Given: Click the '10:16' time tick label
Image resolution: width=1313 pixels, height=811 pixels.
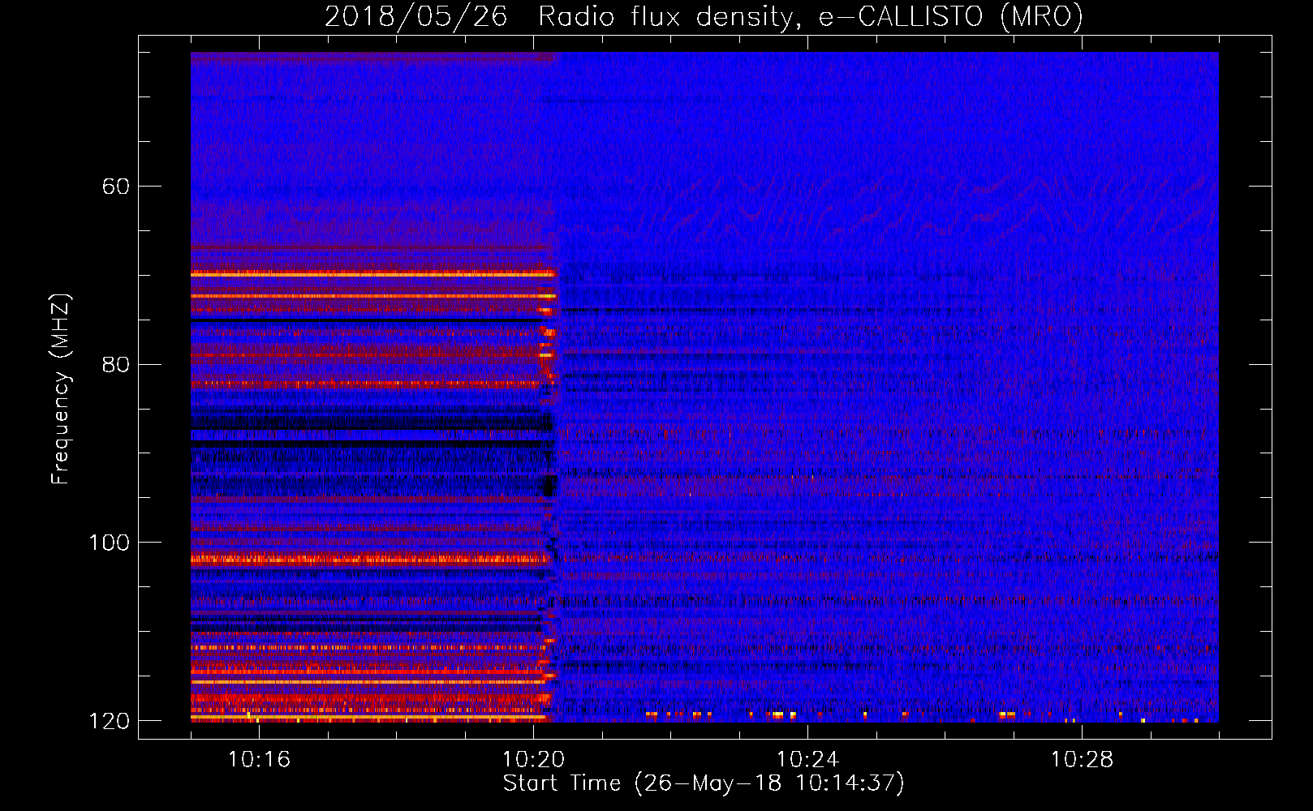Looking at the screenshot, I should (x=259, y=760).
